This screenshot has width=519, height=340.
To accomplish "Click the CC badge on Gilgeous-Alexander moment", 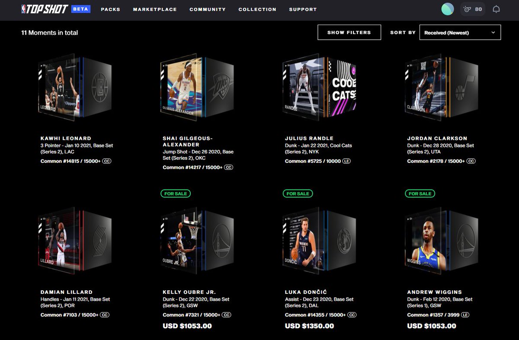I will click(x=228, y=167).
